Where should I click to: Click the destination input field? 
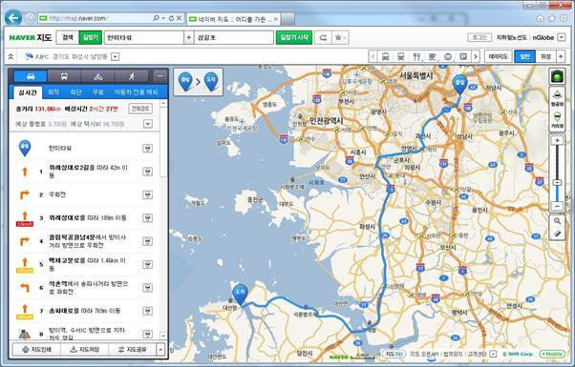point(234,37)
